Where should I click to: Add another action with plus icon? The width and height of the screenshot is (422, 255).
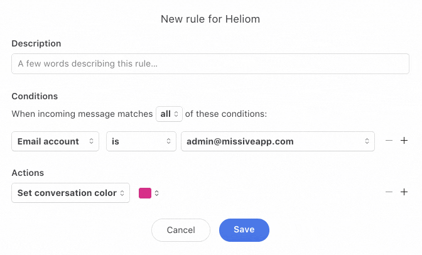coord(404,192)
